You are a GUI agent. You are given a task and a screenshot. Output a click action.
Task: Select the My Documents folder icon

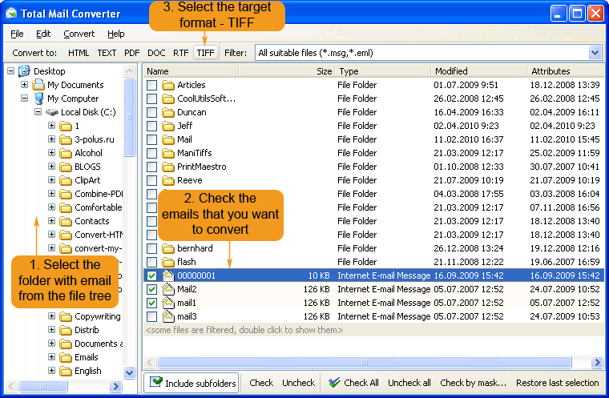pyautogui.click(x=38, y=85)
